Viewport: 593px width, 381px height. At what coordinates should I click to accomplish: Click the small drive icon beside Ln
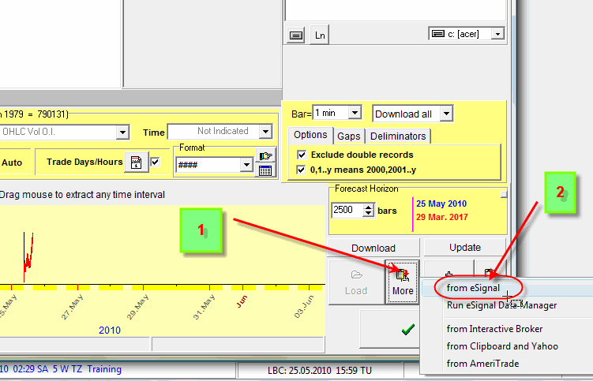[x=295, y=35]
